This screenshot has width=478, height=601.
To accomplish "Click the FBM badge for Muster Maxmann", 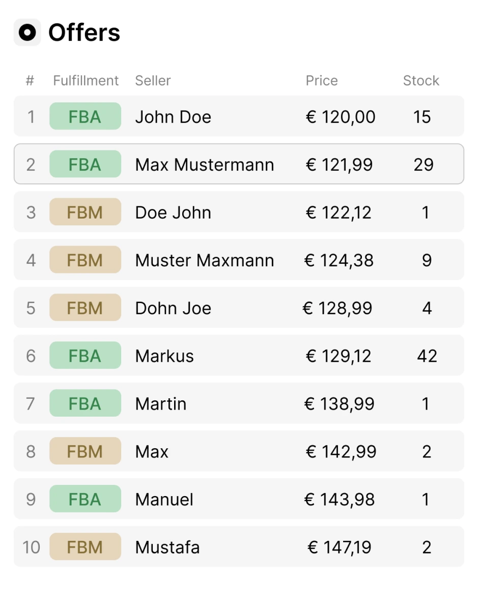I will (x=85, y=260).
